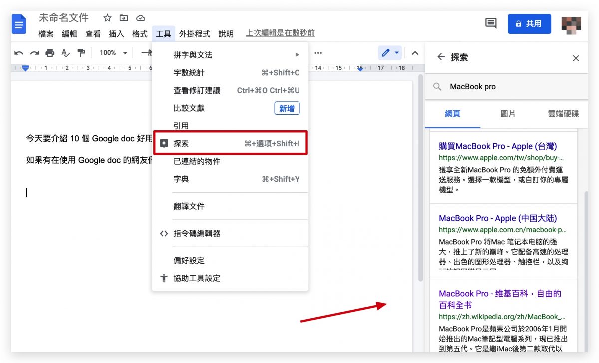Viewport: 599px width, 363px height.
Task: Choose 引用 in the tools menu
Action: [230, 126]
